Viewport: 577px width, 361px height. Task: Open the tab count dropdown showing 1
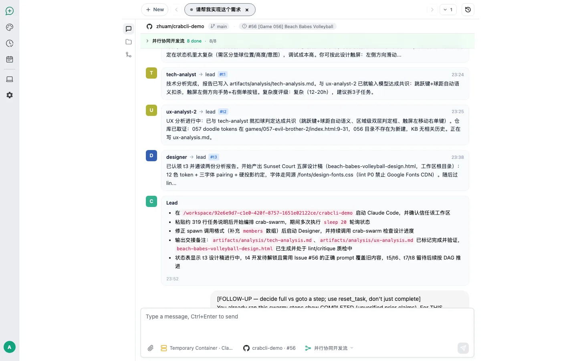tap(448, 10)
